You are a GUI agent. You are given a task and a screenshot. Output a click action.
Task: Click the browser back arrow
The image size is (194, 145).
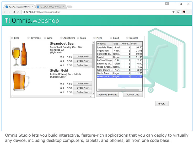[x=5, y=12]
